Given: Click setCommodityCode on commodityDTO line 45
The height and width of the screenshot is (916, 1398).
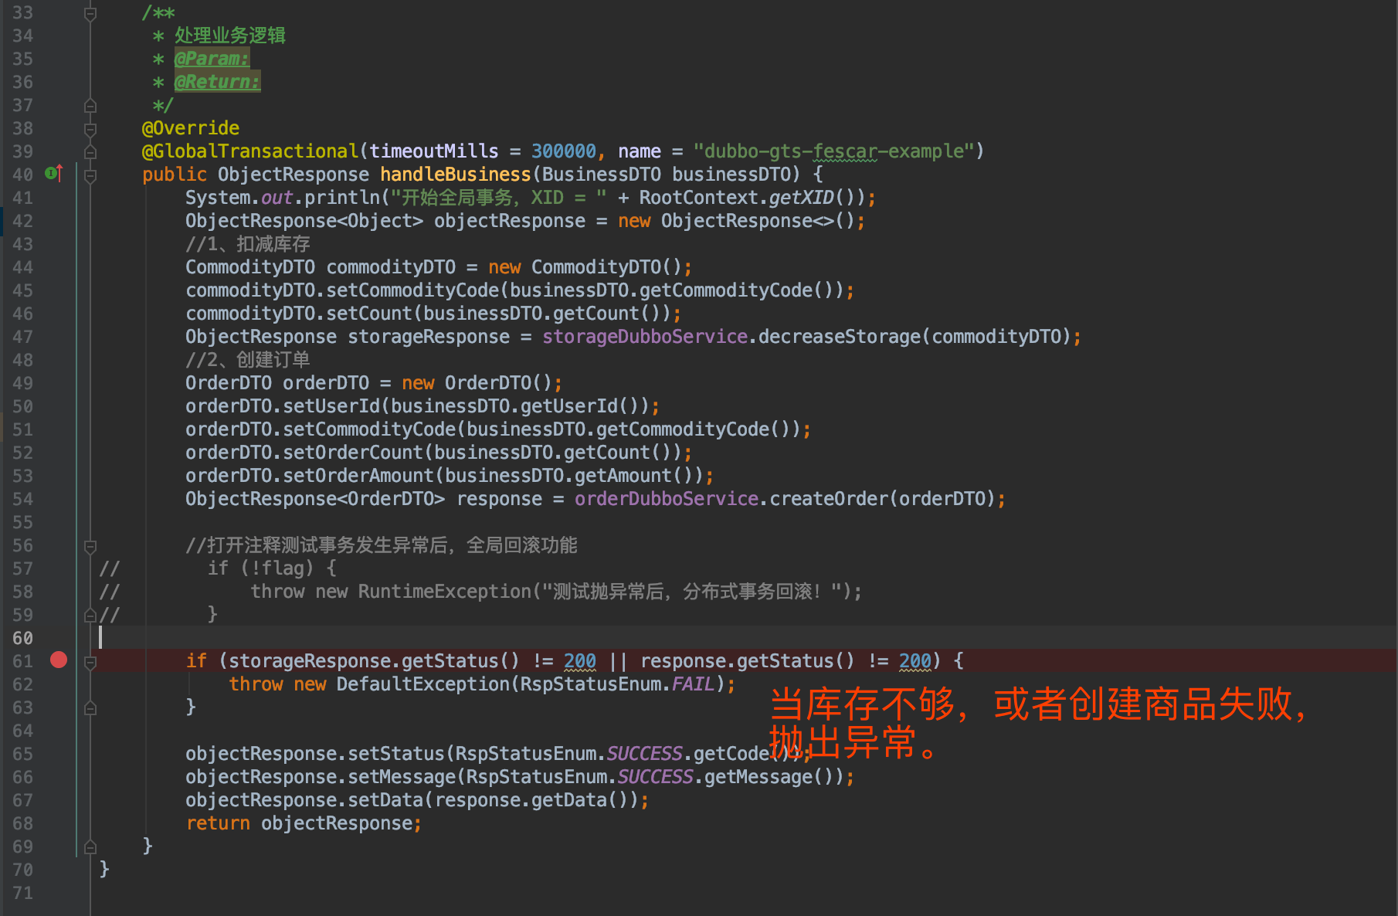Looking at the screenshot, I should tap(412, 290).
